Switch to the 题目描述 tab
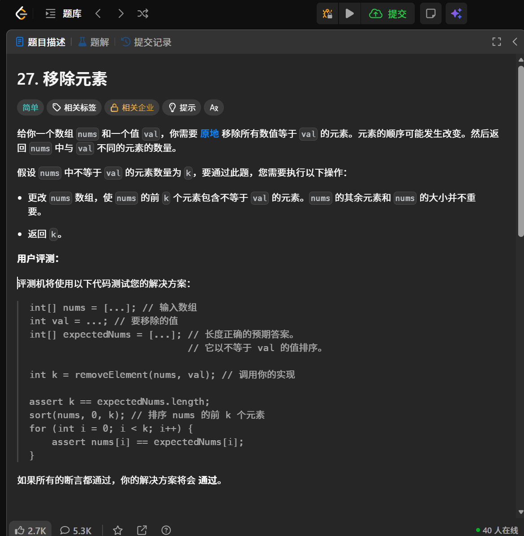The image size is (524, 536). [x=41, y=42]
